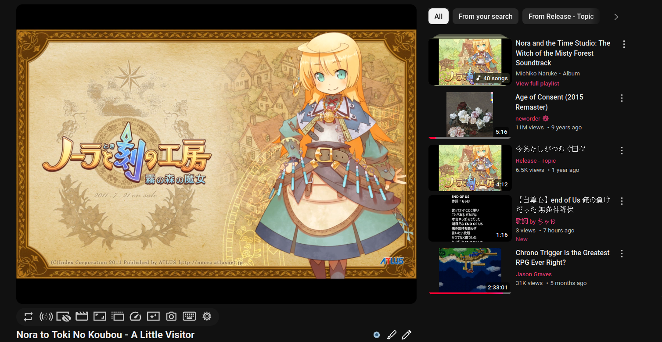Open the 歌詞 by ちゃお channel link
Screen dimensions: 662x342
[536, 221]
